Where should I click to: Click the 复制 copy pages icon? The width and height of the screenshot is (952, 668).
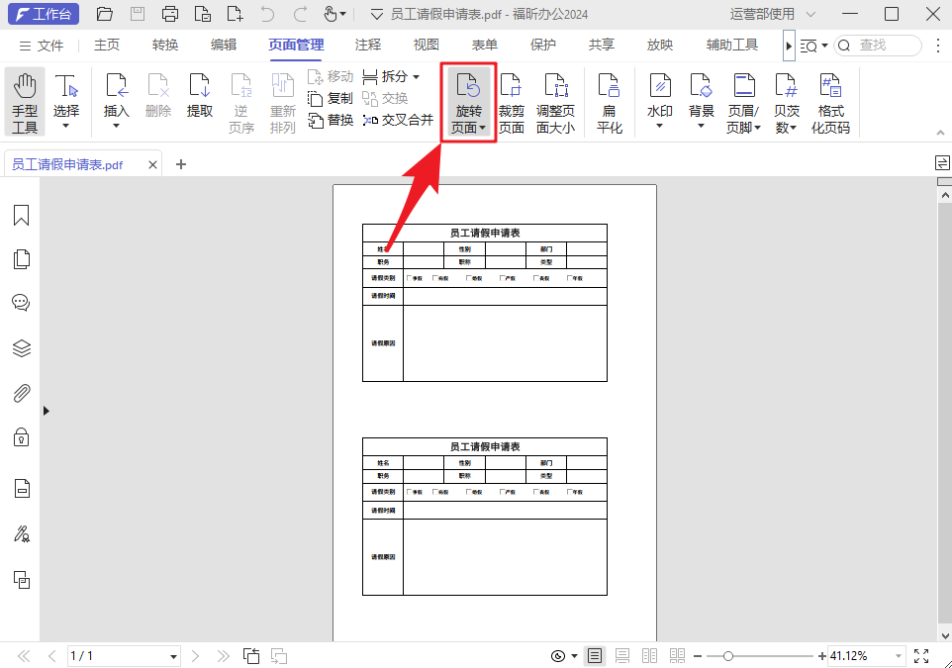[331, 98]
